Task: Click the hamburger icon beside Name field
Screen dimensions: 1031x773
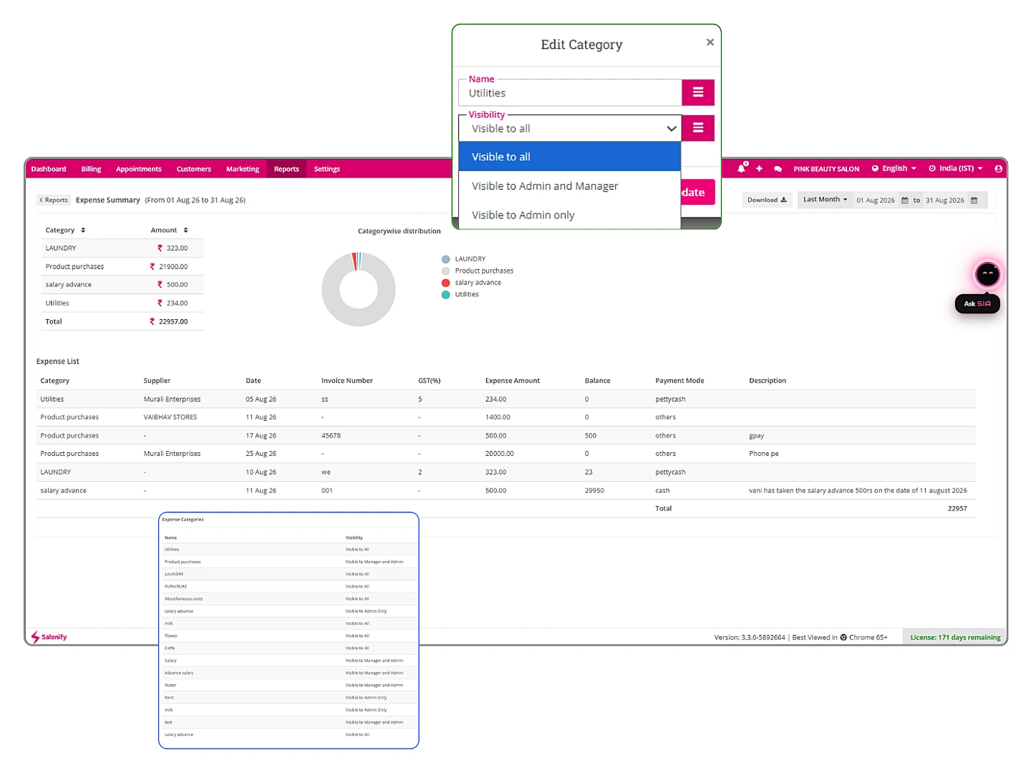Action: [x=698, y=92]
